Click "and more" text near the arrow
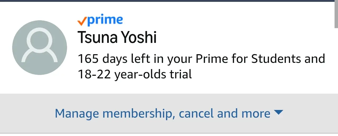 click(x=244, y=113)
